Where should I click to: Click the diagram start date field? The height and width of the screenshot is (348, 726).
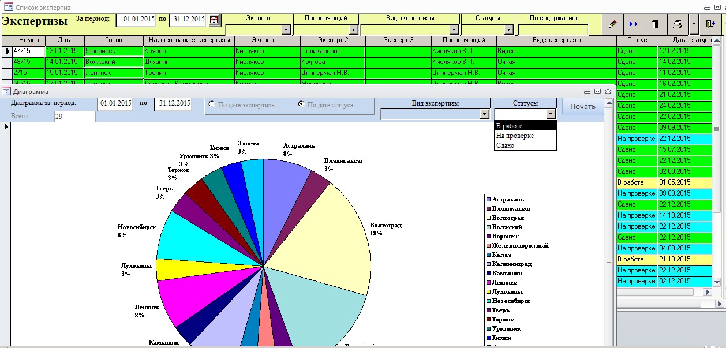click(115, 104)
